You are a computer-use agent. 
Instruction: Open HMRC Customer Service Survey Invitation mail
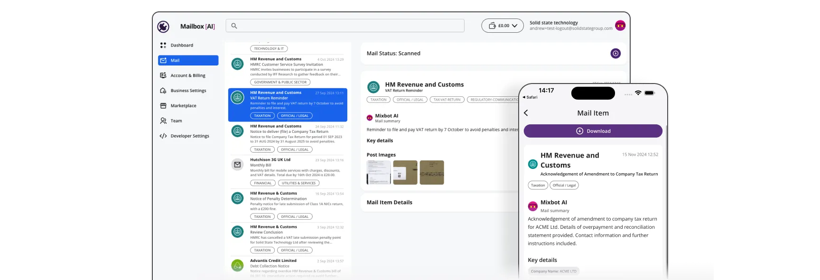pos(288,71)
